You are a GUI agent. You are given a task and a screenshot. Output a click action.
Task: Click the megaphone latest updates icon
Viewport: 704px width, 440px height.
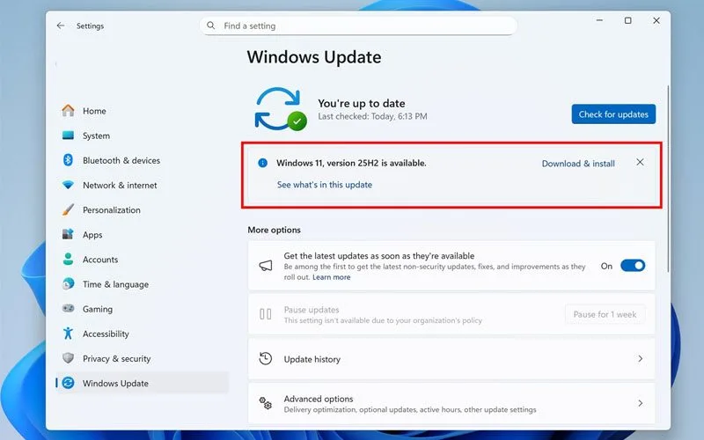[x=266, y=266]
